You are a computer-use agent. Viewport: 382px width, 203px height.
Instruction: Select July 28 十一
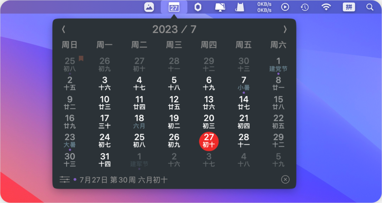pos(244,141)
